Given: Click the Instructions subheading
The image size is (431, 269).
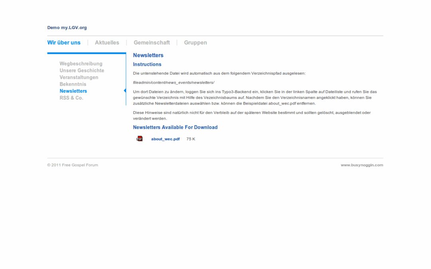Looking at the screenshot, I should click(147, 64).
